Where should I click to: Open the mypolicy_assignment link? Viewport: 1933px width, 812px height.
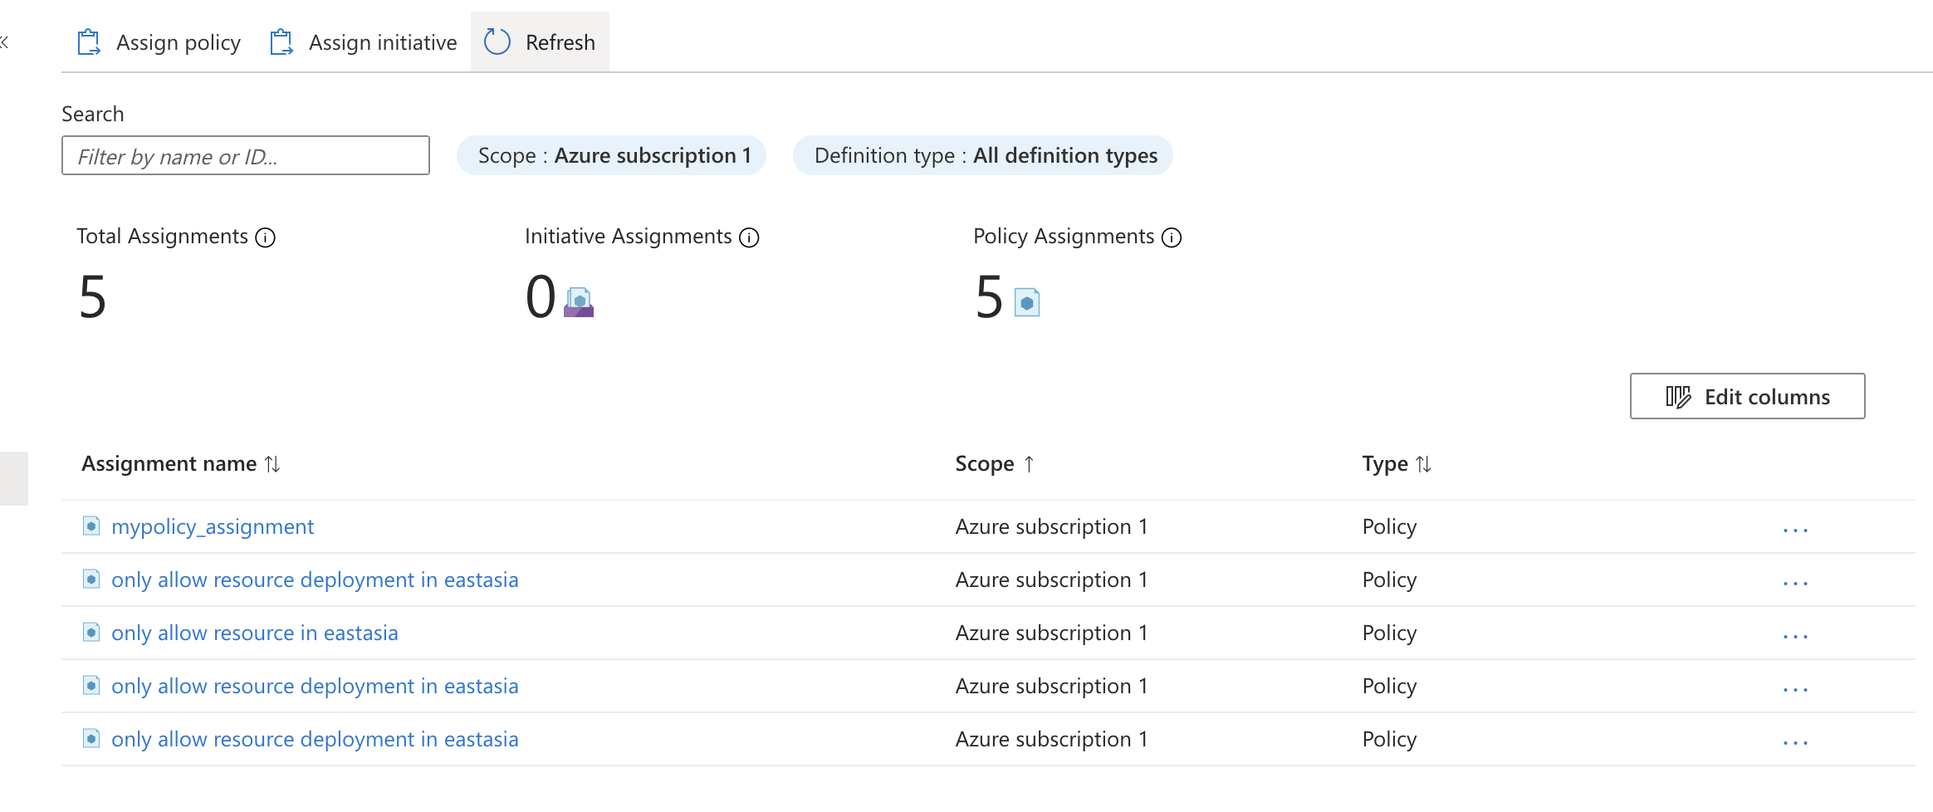point(213,527)
